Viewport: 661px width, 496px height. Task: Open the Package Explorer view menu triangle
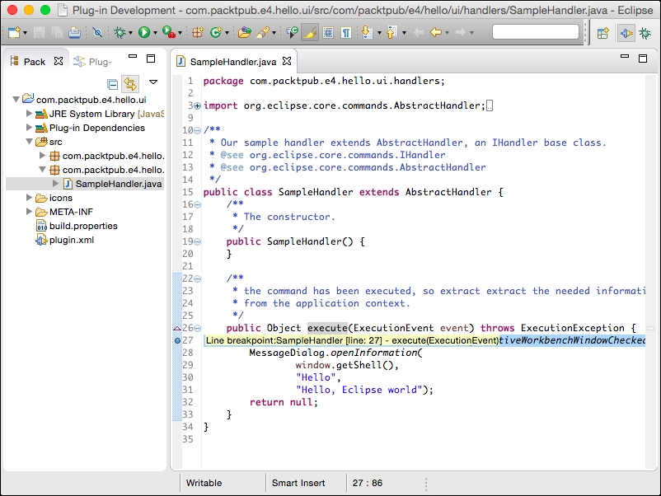point(152,82)
